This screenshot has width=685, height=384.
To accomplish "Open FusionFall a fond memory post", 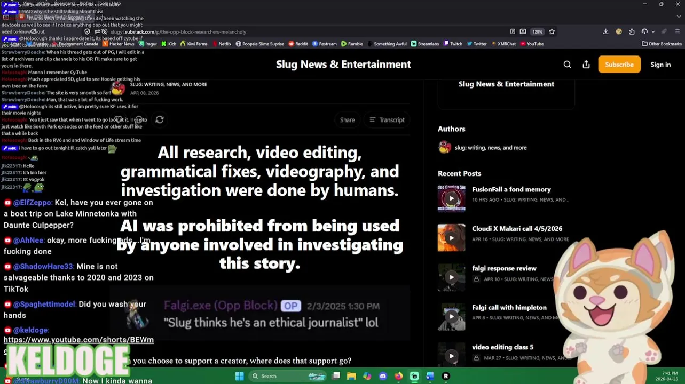I will pyautogui.click(x=511, y=189).
